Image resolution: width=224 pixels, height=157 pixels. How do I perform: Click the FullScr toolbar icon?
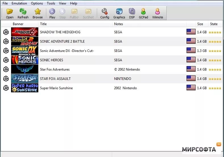(x=74, y=12)
